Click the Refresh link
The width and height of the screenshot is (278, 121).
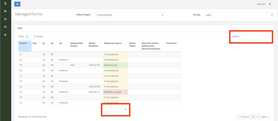click(x=261, y=4)
